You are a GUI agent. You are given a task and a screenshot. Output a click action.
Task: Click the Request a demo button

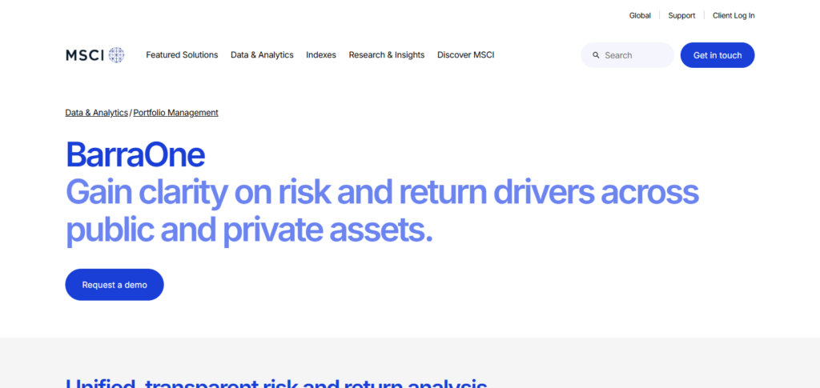point(115,285)
